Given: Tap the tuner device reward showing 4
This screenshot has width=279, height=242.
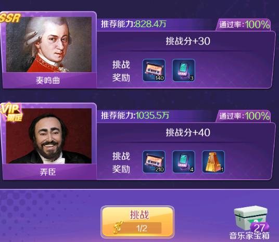Looking at the screenshot, I should coord(184,162).
